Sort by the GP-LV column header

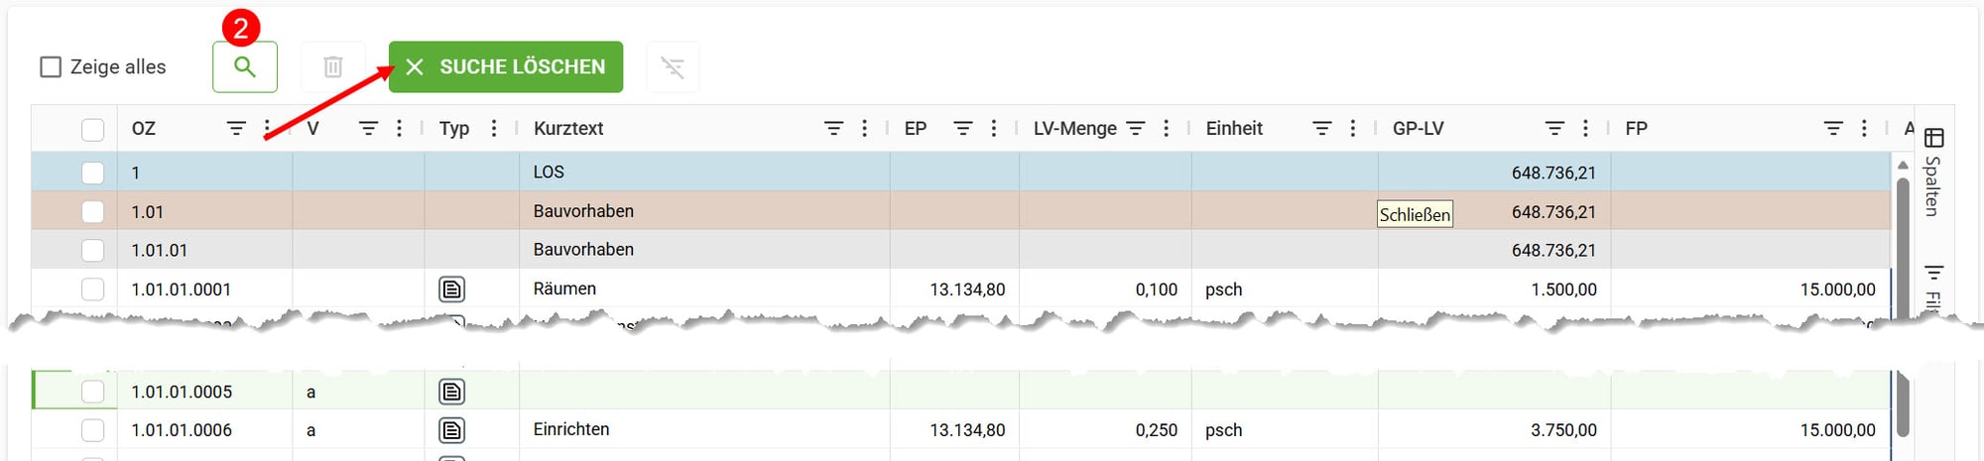[x=1419, y=129]
